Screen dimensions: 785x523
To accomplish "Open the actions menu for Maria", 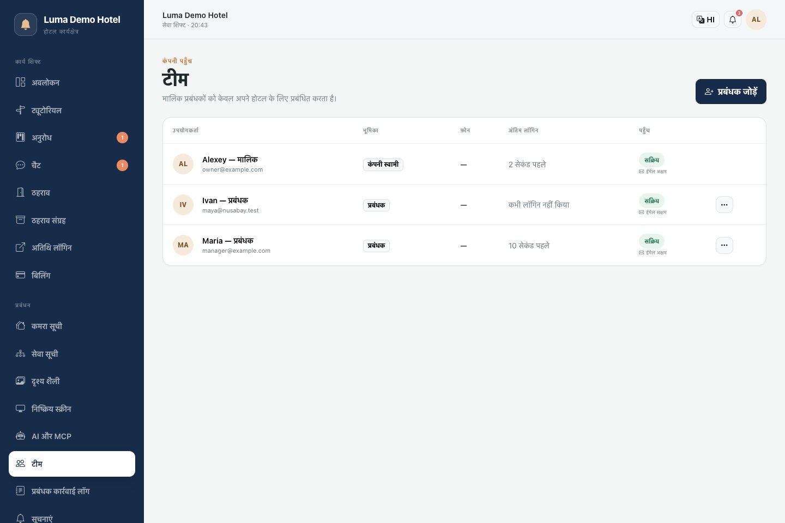I will pos(724,245).
